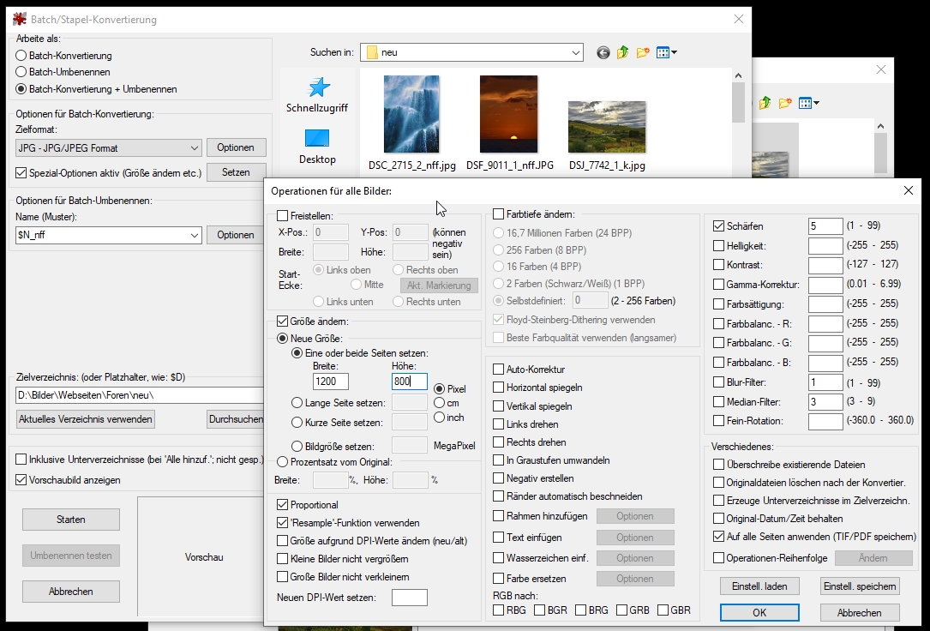
Task: Click scrollbar up arrow in file list
Action: [x=738, y=75]
